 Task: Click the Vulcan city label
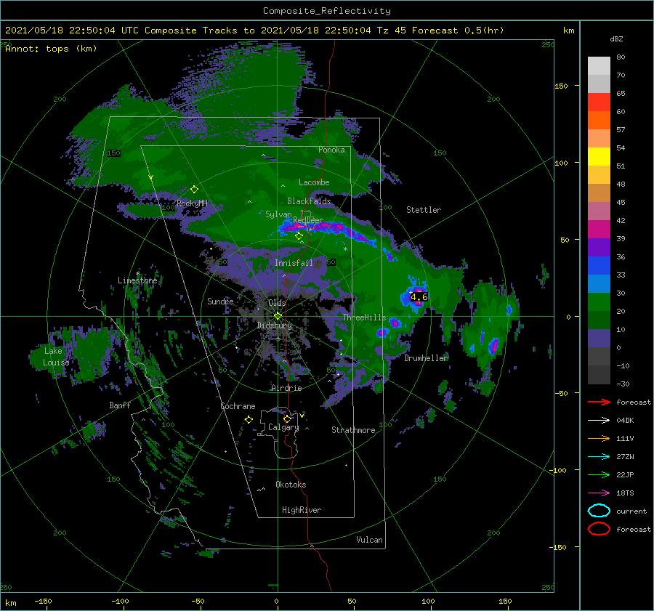(x=369, y=540)
